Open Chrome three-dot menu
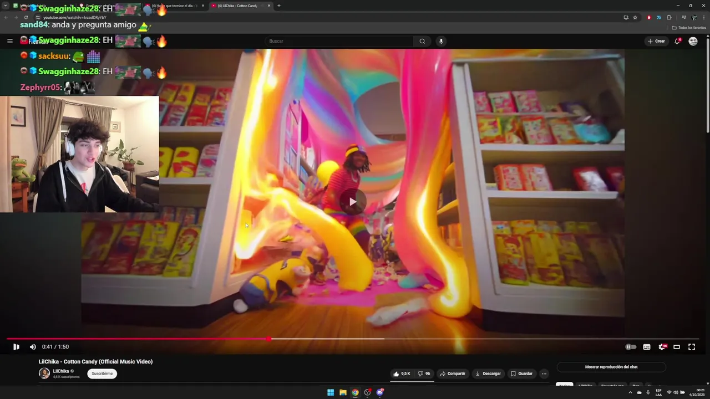Screen dimensions: 710x399 (703, 17)
